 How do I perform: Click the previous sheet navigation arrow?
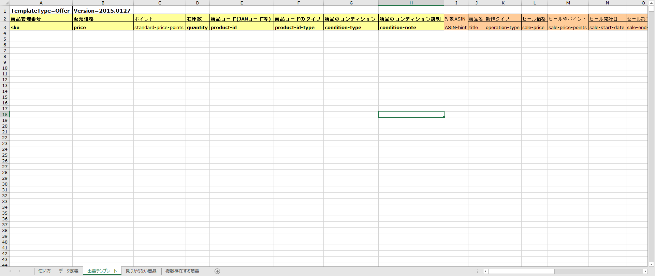click(x=10, y=271)
